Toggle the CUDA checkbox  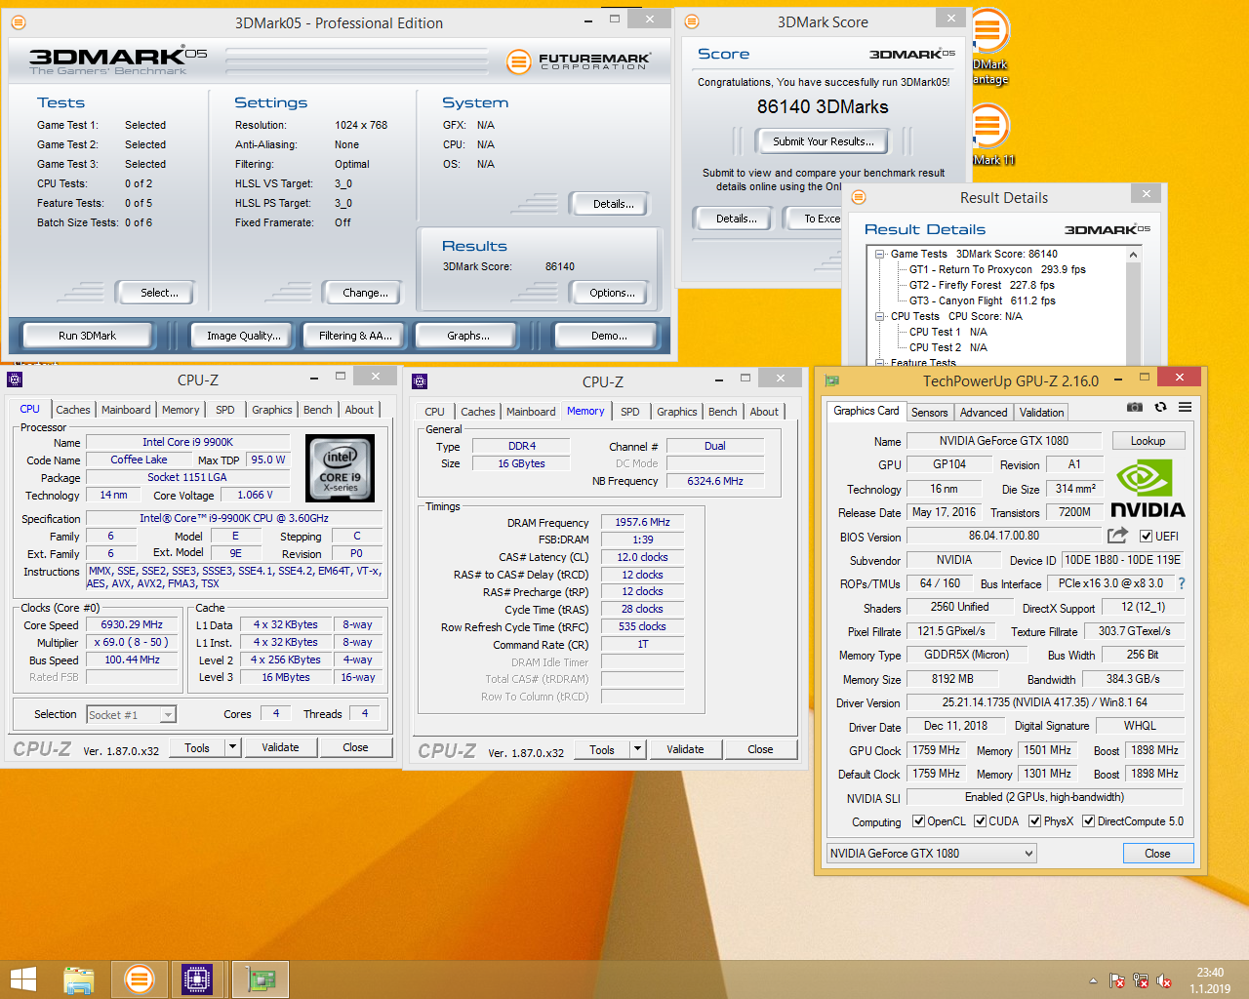(980, 821)
